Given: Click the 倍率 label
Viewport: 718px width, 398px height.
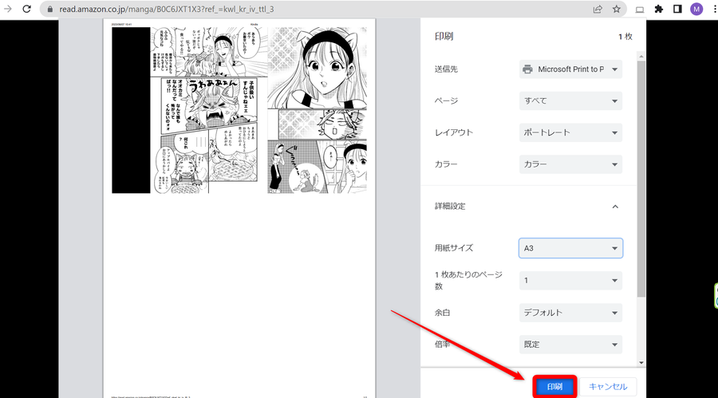Looking at the screenshot, I should [442, 344].
